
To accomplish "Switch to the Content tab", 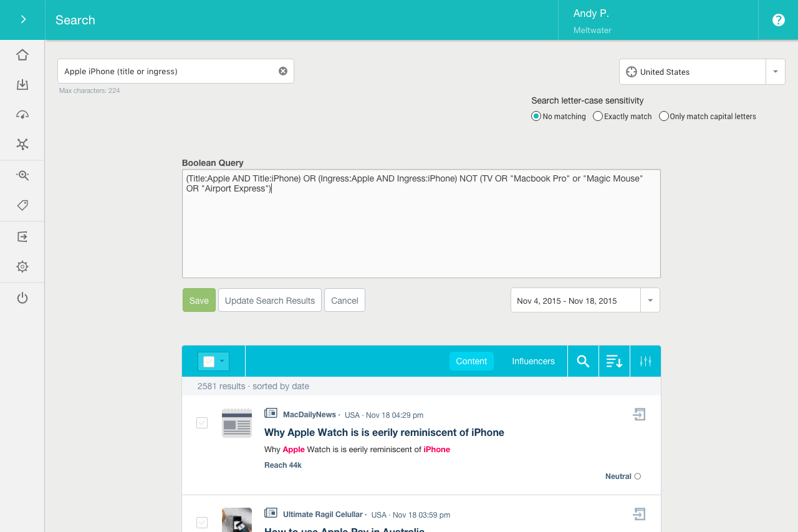I will pos(471,361).
